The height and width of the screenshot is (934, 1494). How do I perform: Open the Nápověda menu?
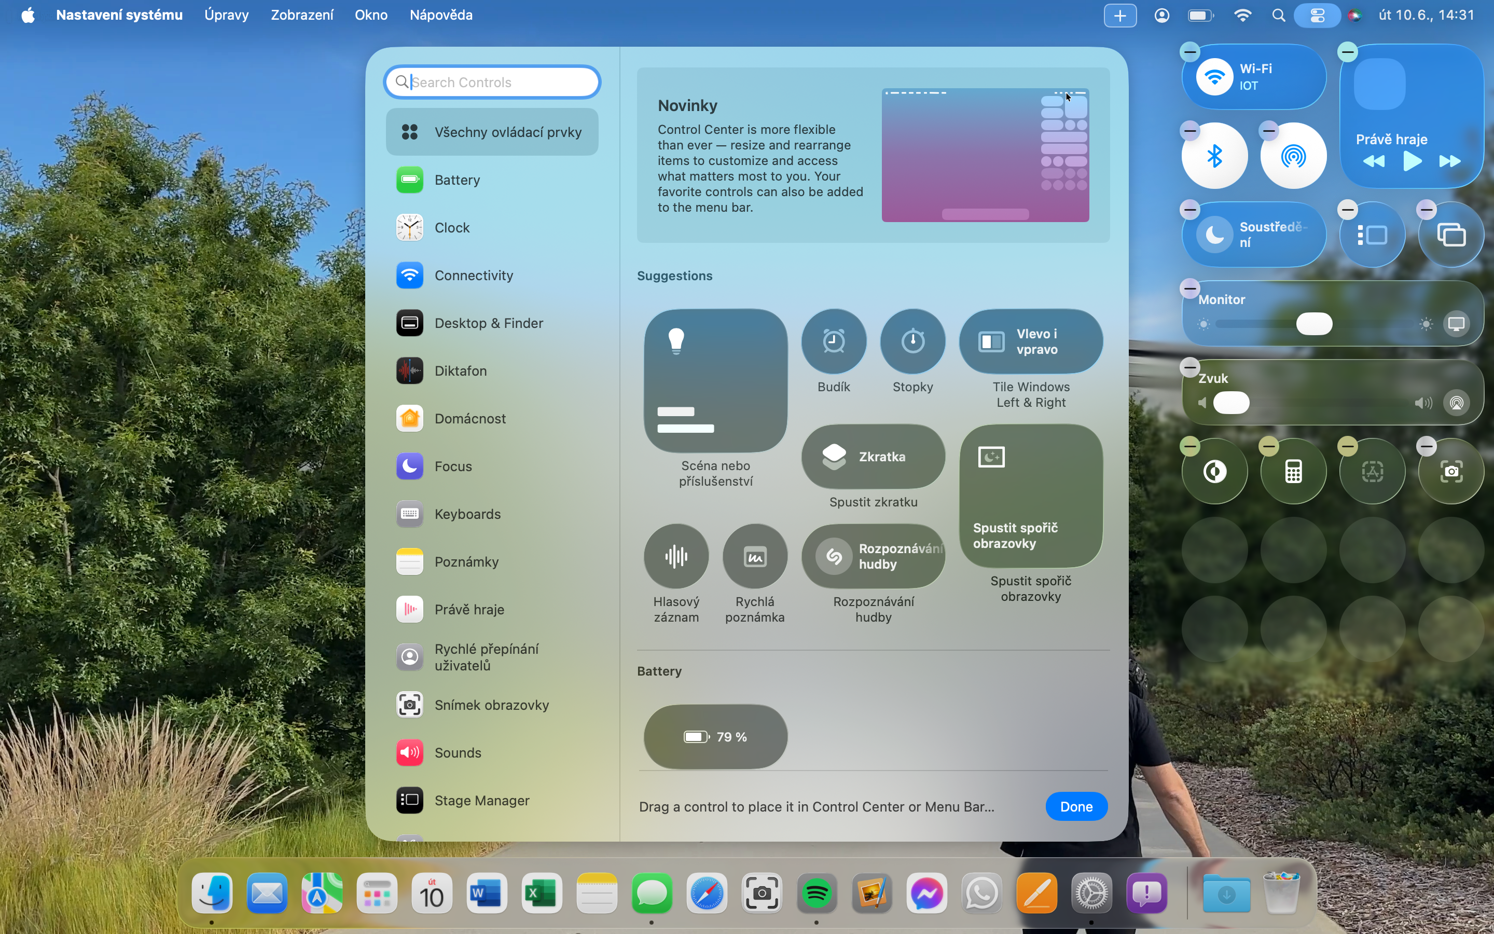coord(441,15)
